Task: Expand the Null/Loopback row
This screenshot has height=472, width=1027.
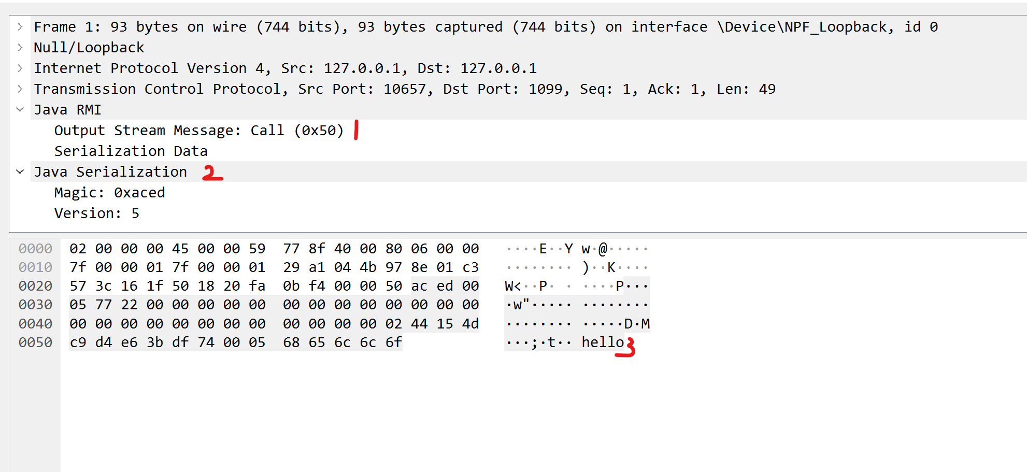Action: (20, 47)
